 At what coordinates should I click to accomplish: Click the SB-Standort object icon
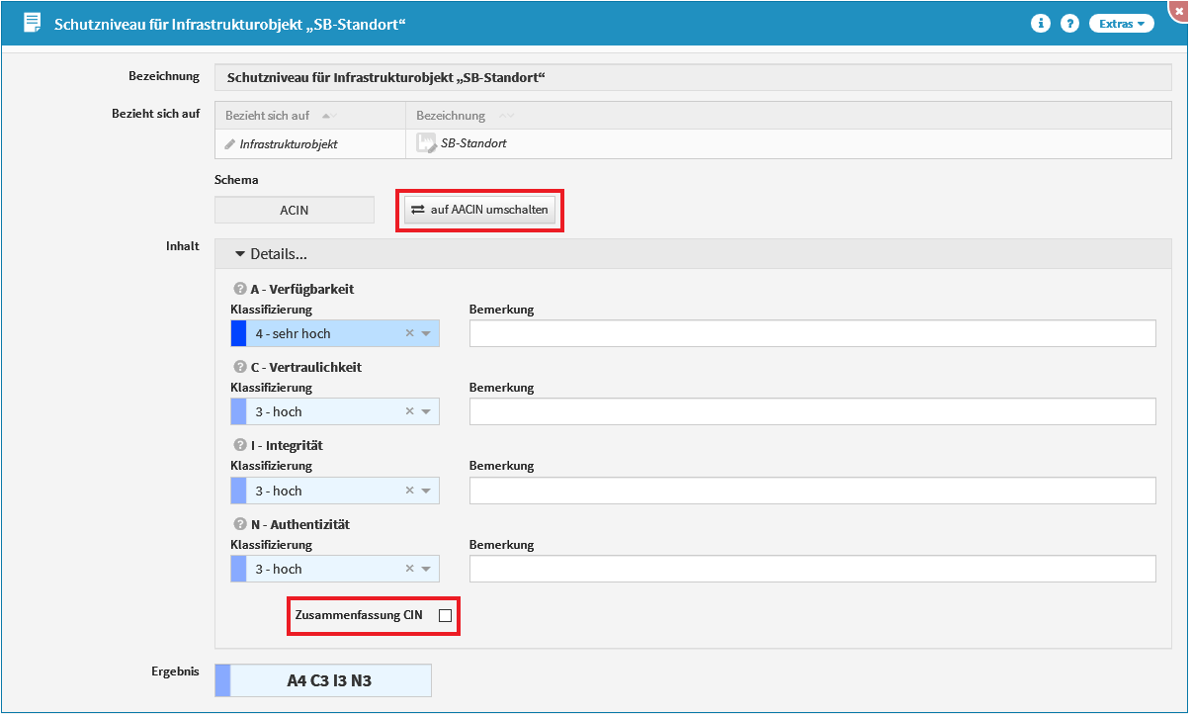point(426,143)
